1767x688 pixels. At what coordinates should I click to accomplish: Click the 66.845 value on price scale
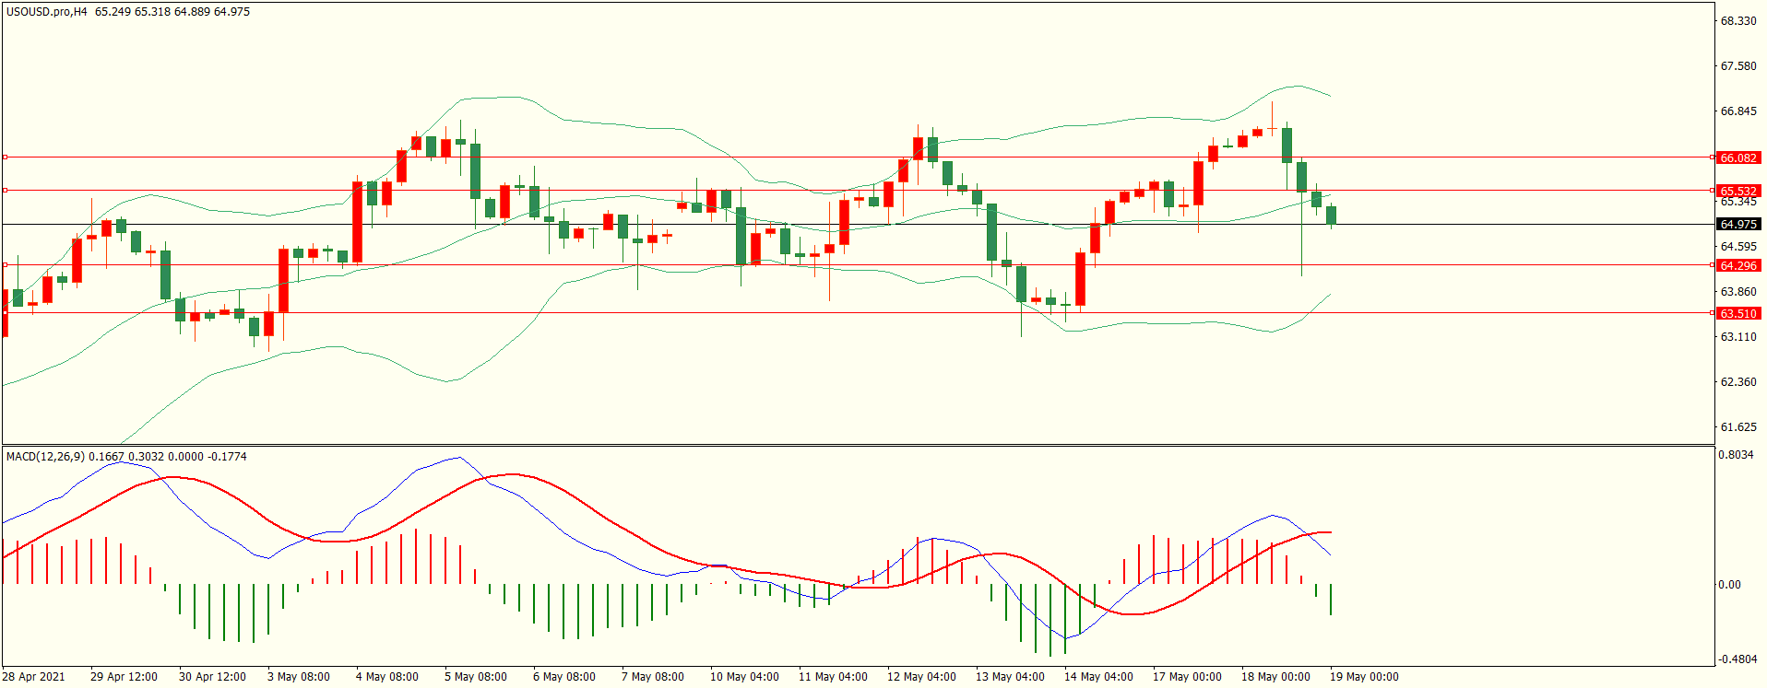pos(1738,111)
